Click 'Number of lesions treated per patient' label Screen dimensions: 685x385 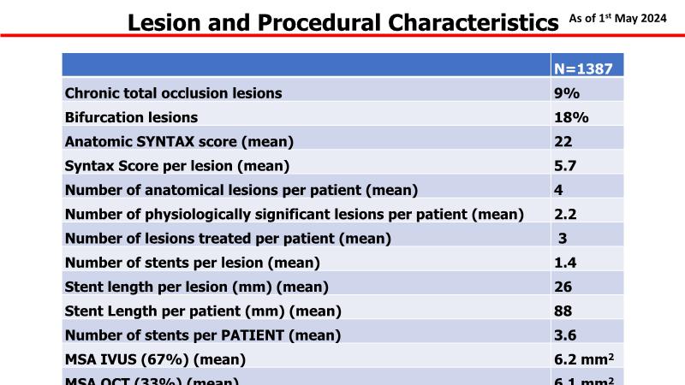(228, 239)
